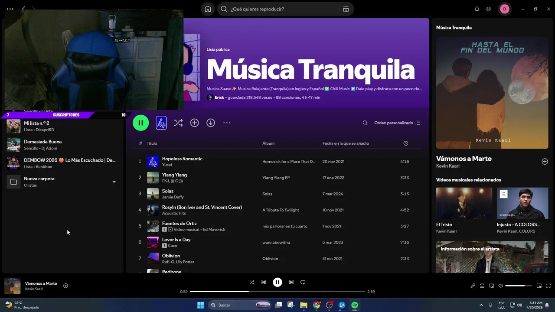Click the Buscar taskbar search box
Image resolution: width=555 pixels, height=312 pixels.
pyautogui.click(x=241, y=305)
